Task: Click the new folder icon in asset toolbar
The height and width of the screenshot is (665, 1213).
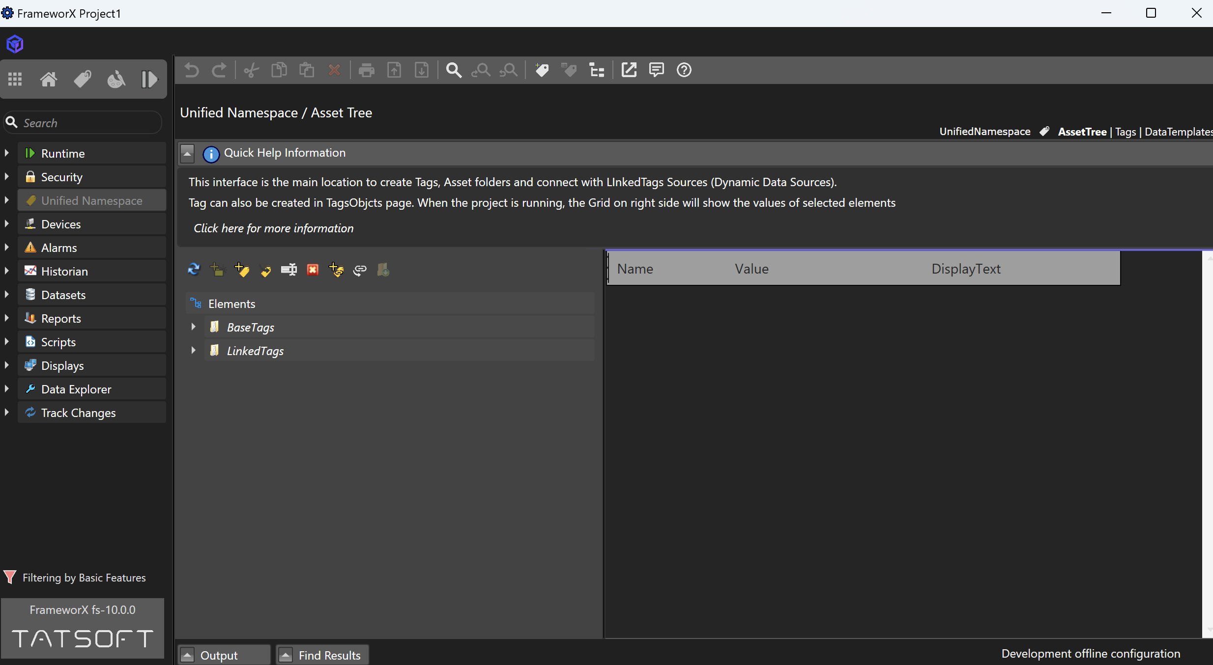Action: [217, 269]
